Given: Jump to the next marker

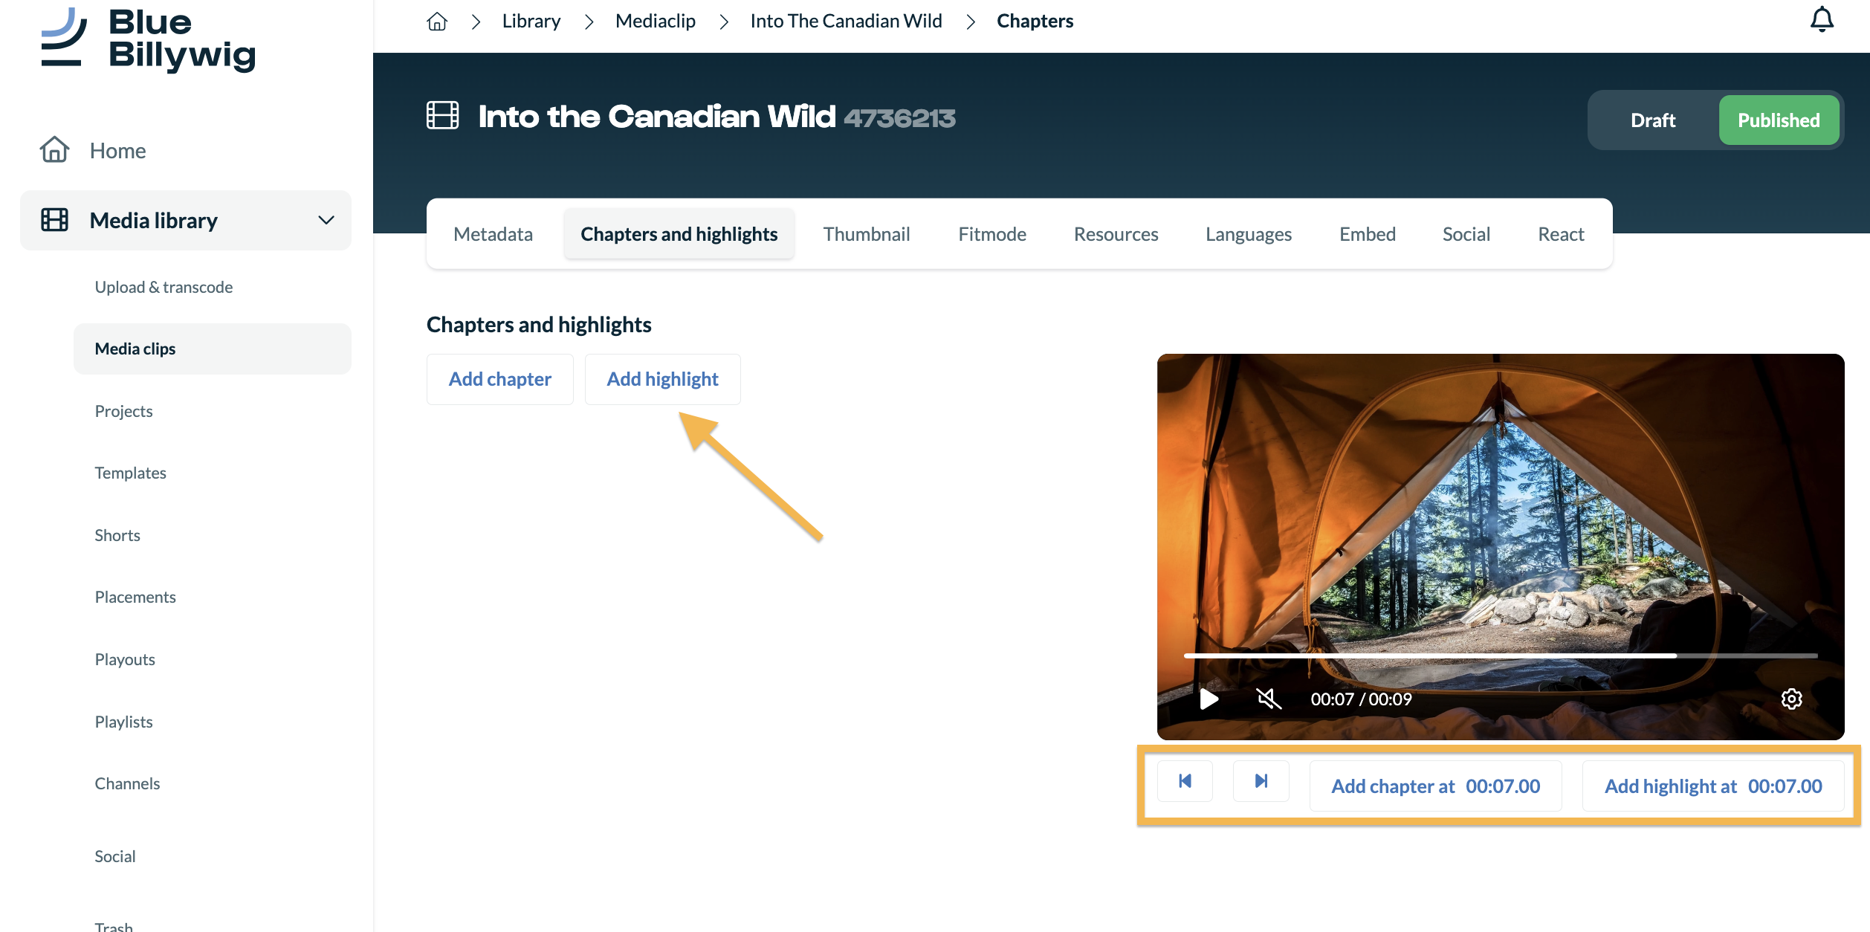Looking at the screenshot, I should [x=1261, y=781].
